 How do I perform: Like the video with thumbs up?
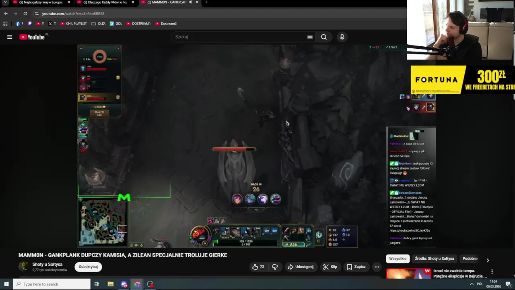[258, 267]
